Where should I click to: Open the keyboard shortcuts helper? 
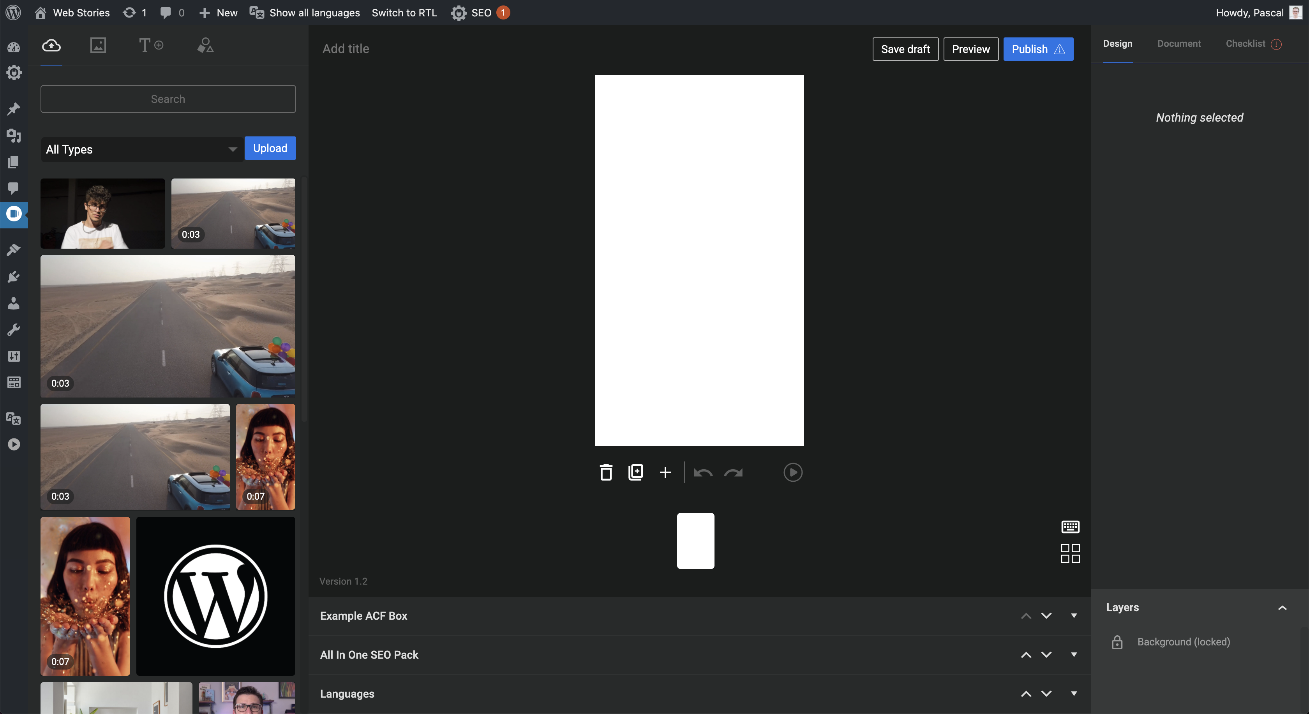1070,527
